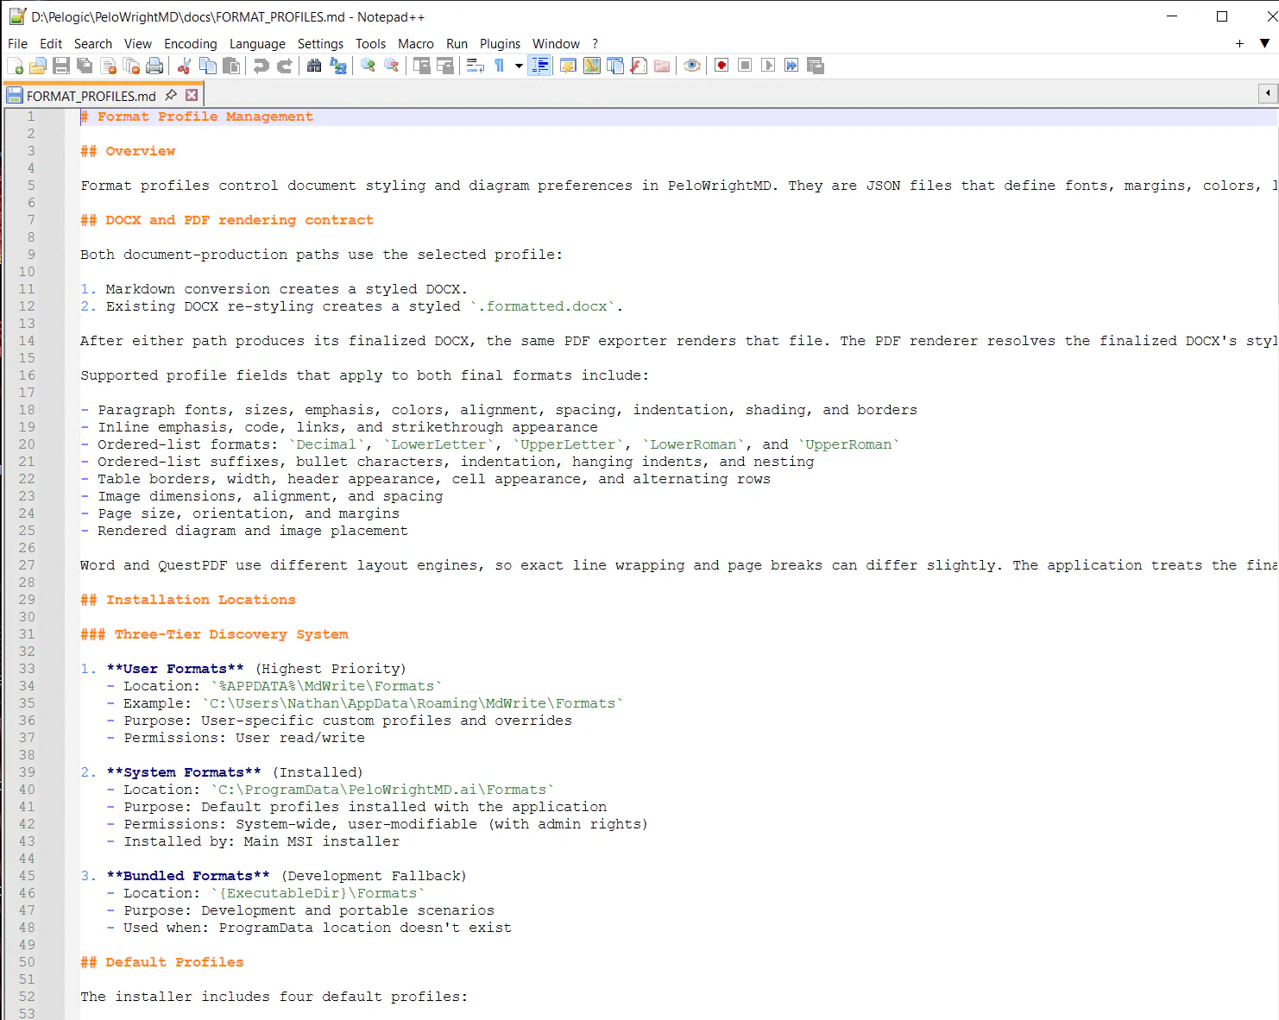Click the '## Installation Locations' heading
Viewport: 1279px width, 1020px height.
click(x=188, y=600)
